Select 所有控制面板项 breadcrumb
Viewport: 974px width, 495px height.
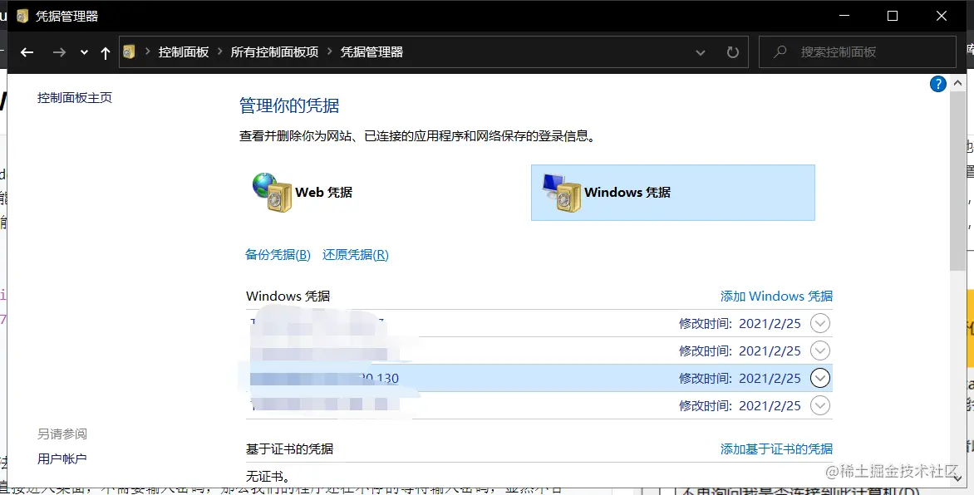274,52
